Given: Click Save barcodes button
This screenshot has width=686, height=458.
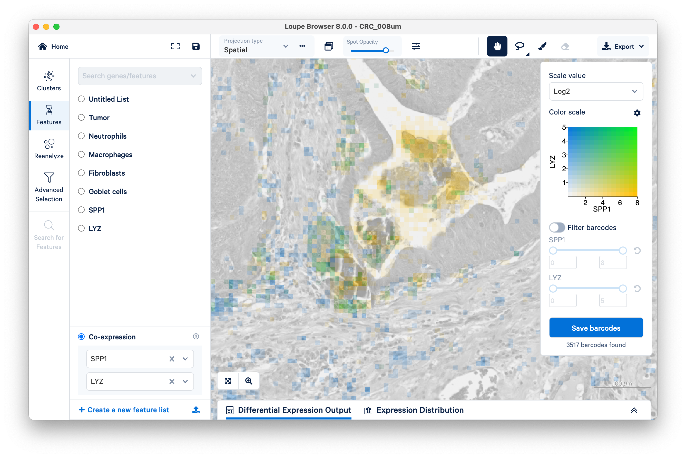Looking at the screenshot, I should [596, 328].
